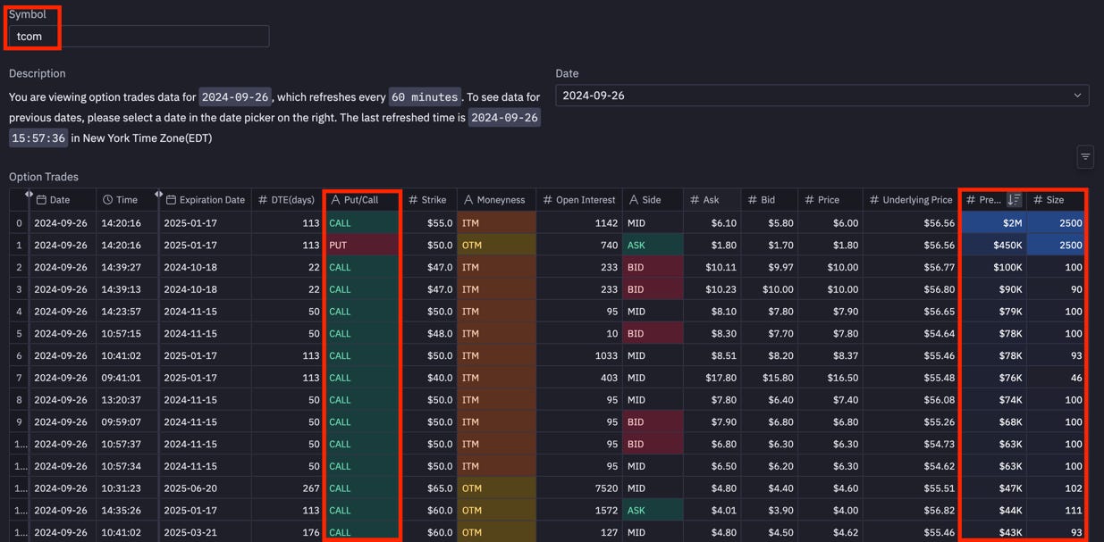Click the open interest value 1572
Screen dimensions: 1104x542
tap(579, 511)
